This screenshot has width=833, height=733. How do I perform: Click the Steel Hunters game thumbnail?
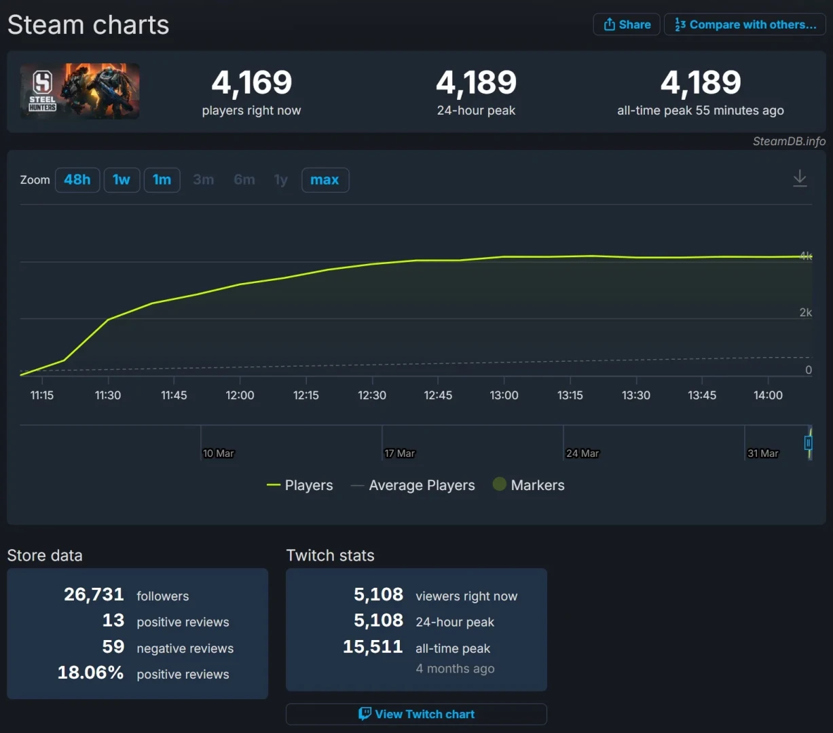point(80,92)
